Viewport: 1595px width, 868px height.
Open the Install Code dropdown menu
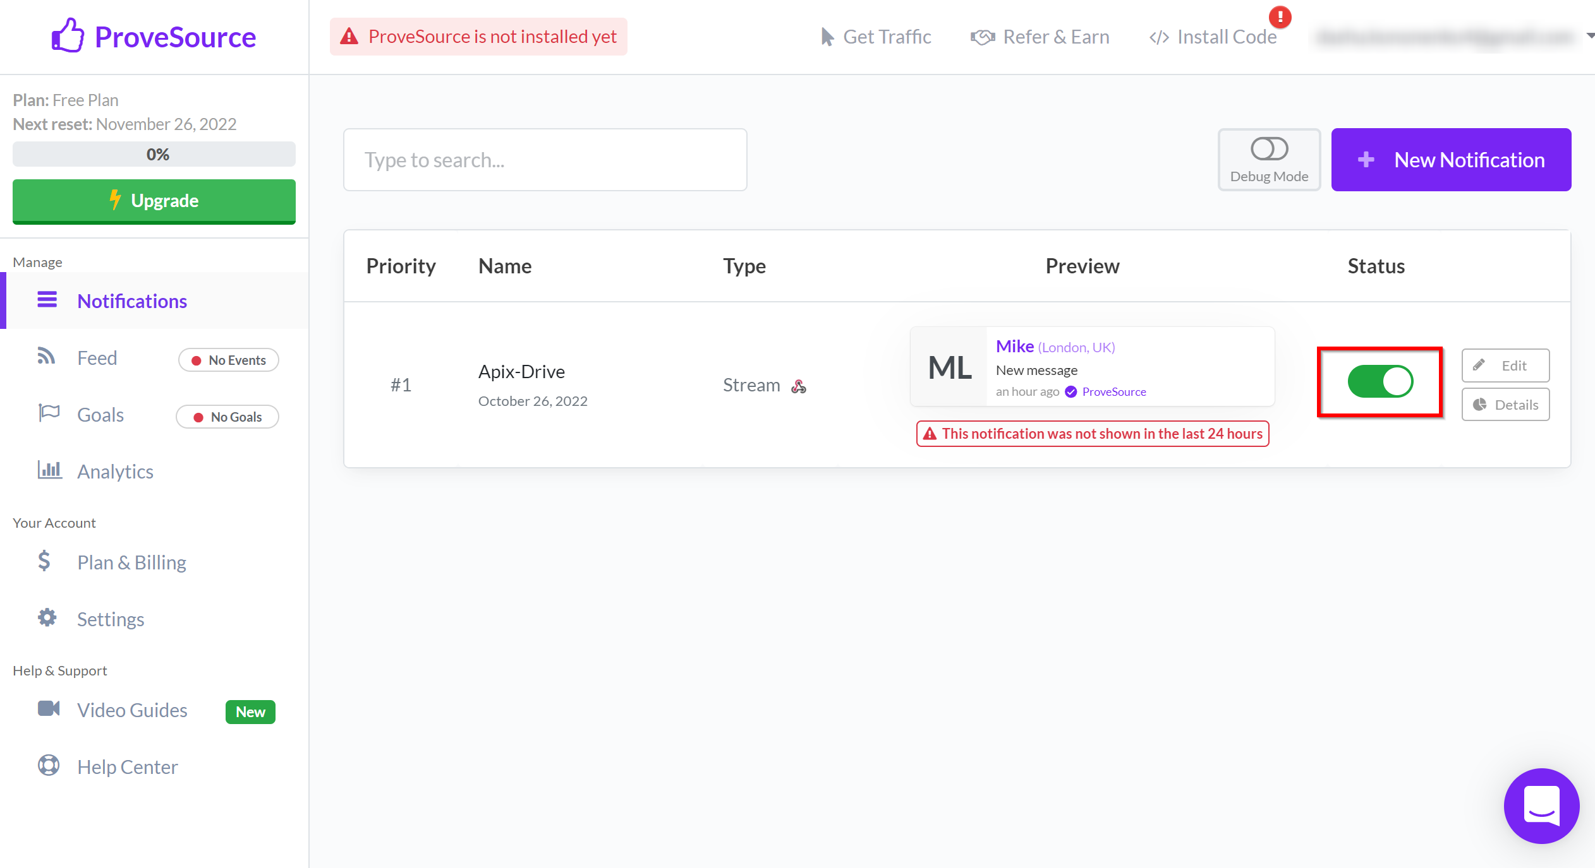point(1227,37)
